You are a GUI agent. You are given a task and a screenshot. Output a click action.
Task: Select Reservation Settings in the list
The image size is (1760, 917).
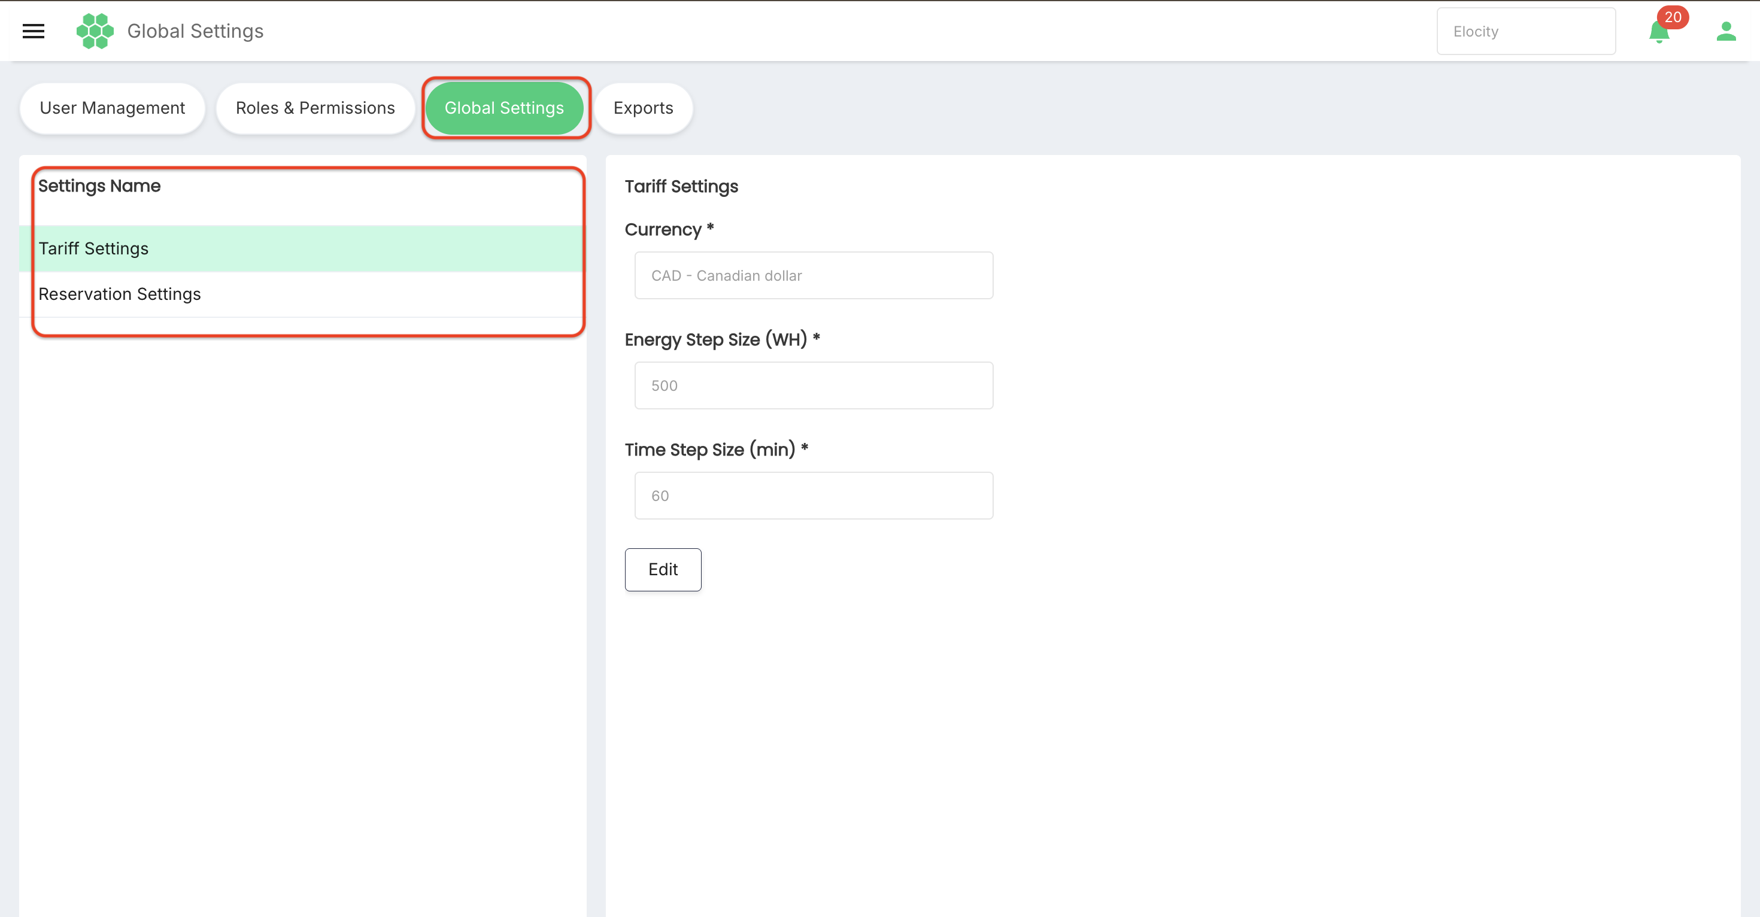(x=302, y=294)
